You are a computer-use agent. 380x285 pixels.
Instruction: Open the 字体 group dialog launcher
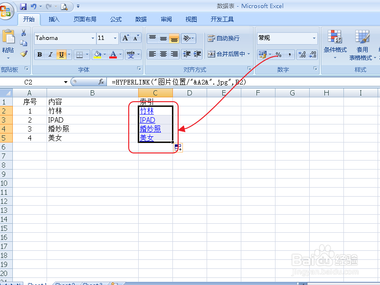(x=139, y=68)
